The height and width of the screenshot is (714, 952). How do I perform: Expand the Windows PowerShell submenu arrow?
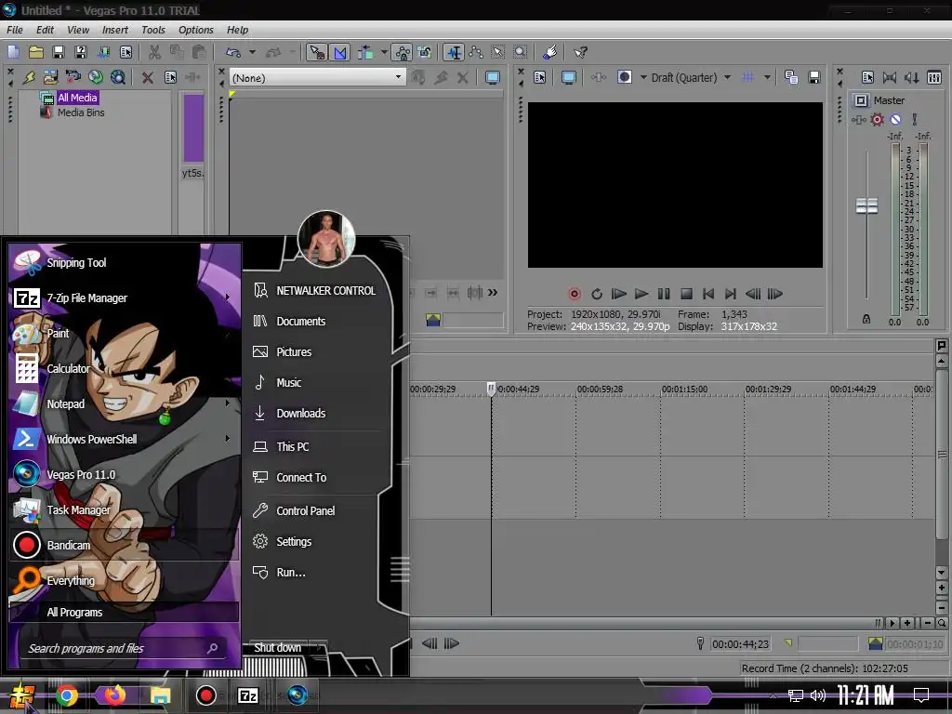(227, 439)
